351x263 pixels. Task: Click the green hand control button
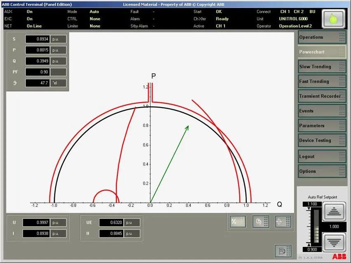(333, 19)
